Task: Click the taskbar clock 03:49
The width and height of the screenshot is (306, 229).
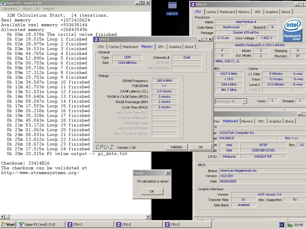Action: [299, 225]
